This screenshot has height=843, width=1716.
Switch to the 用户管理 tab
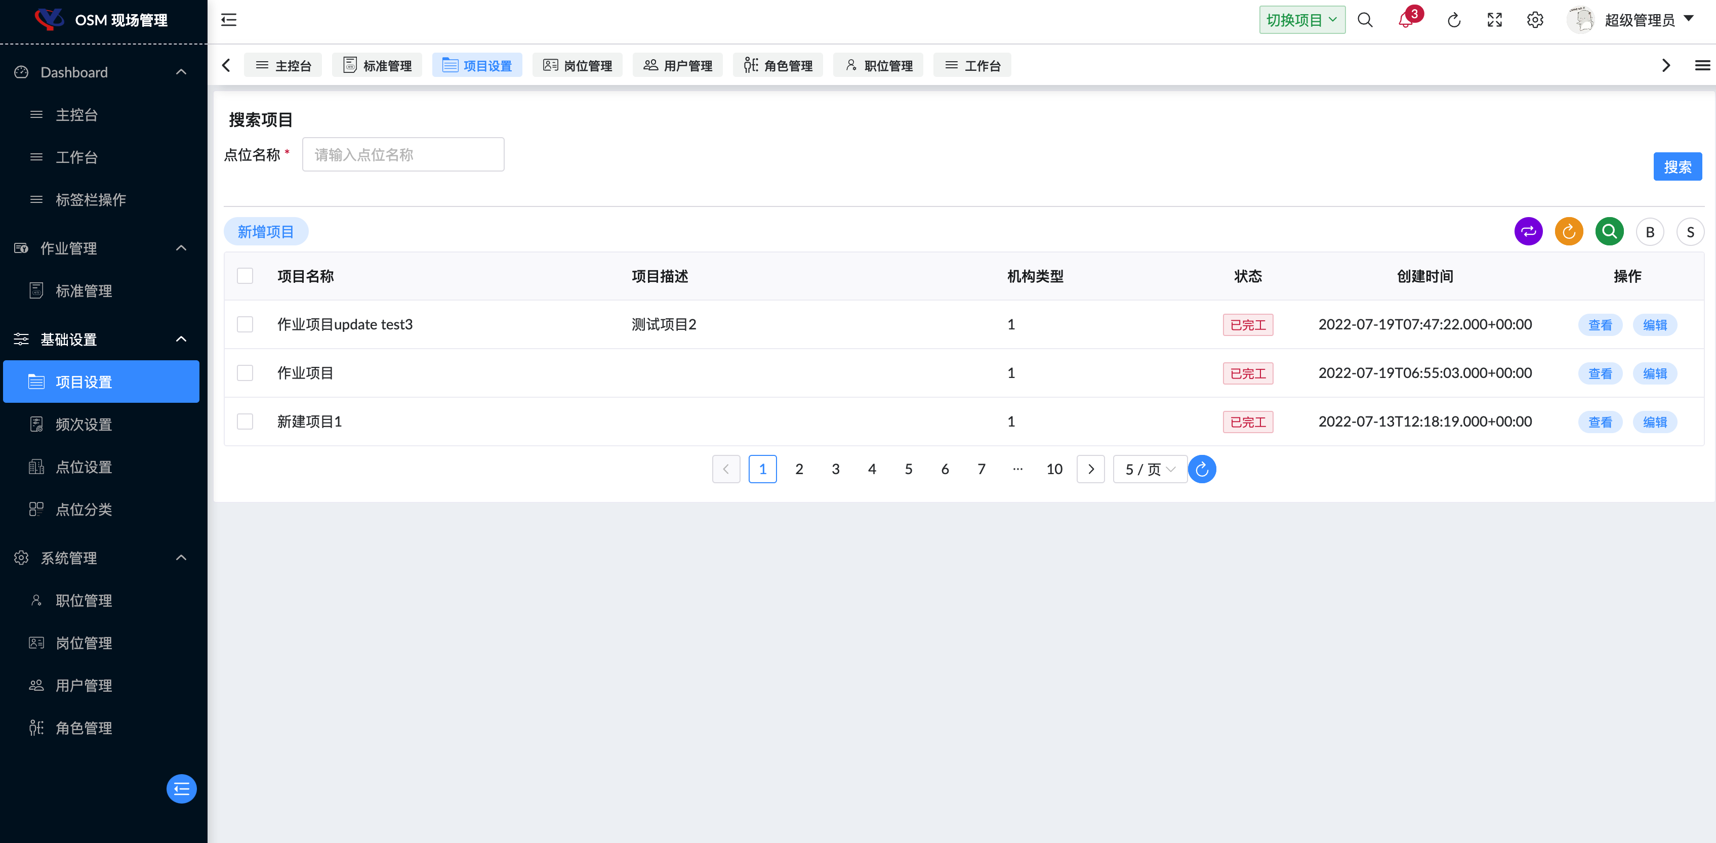(677, 65)
